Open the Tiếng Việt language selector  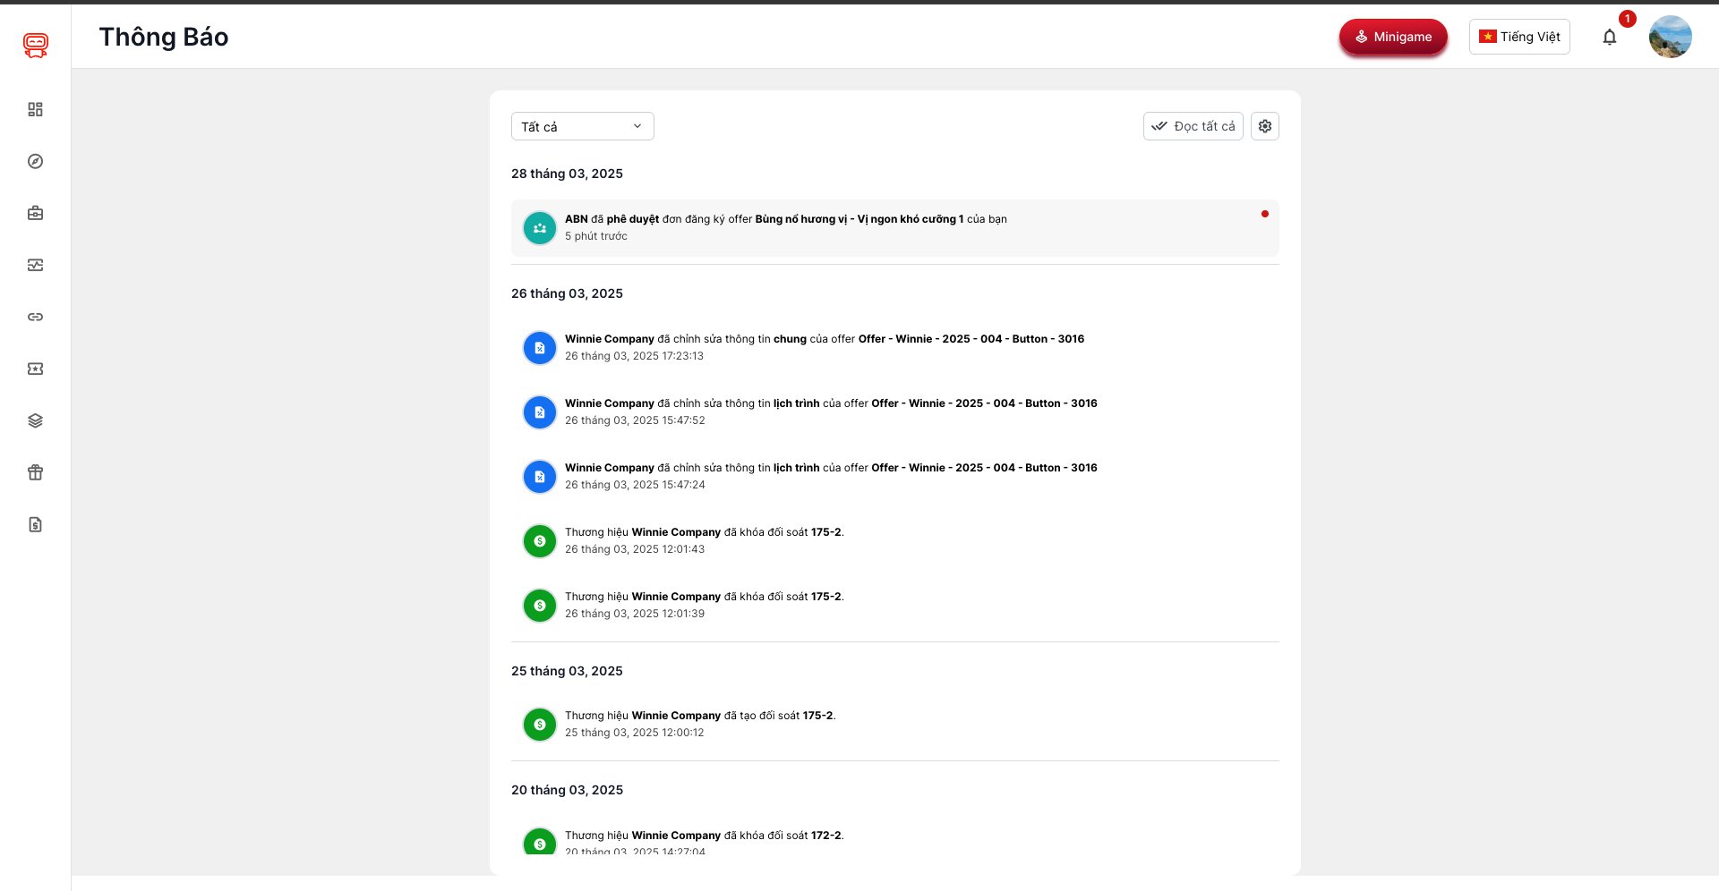(1518, 37)
